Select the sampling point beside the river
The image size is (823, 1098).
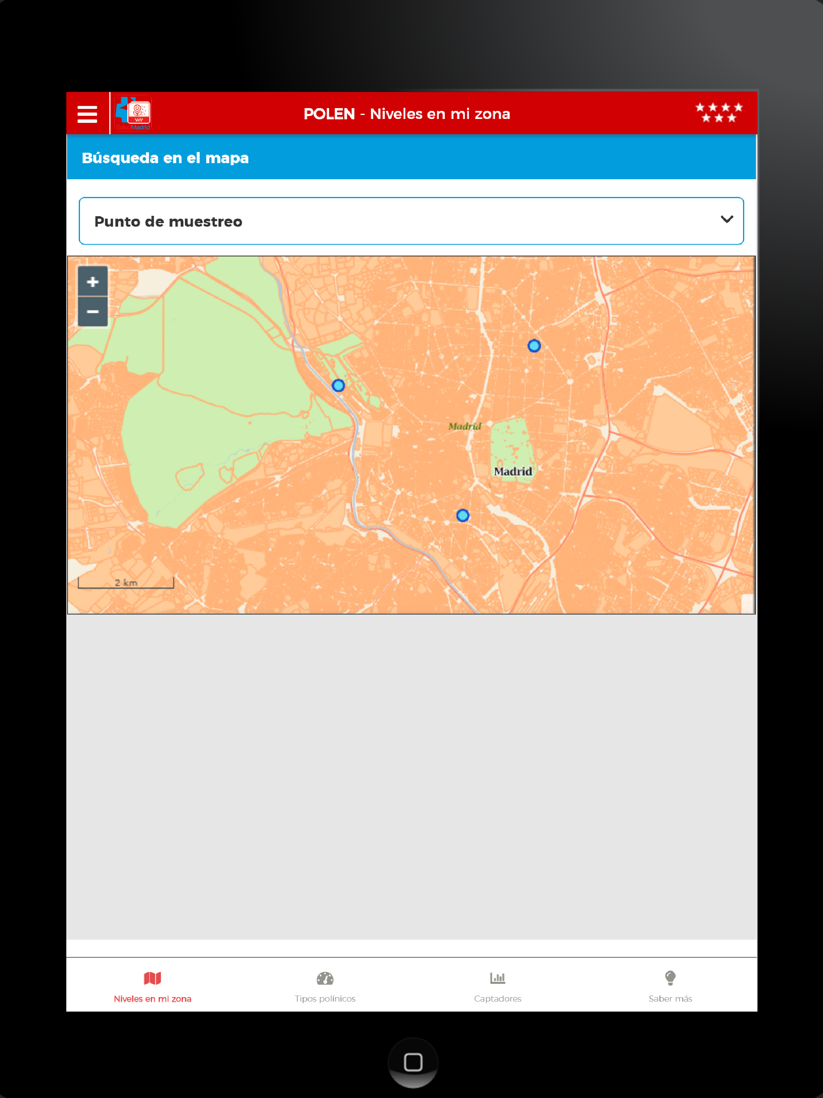point(338,386)
